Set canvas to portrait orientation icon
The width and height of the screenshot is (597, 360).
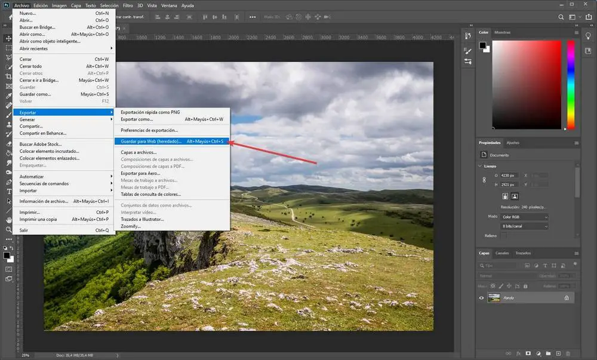click(505, 196)
